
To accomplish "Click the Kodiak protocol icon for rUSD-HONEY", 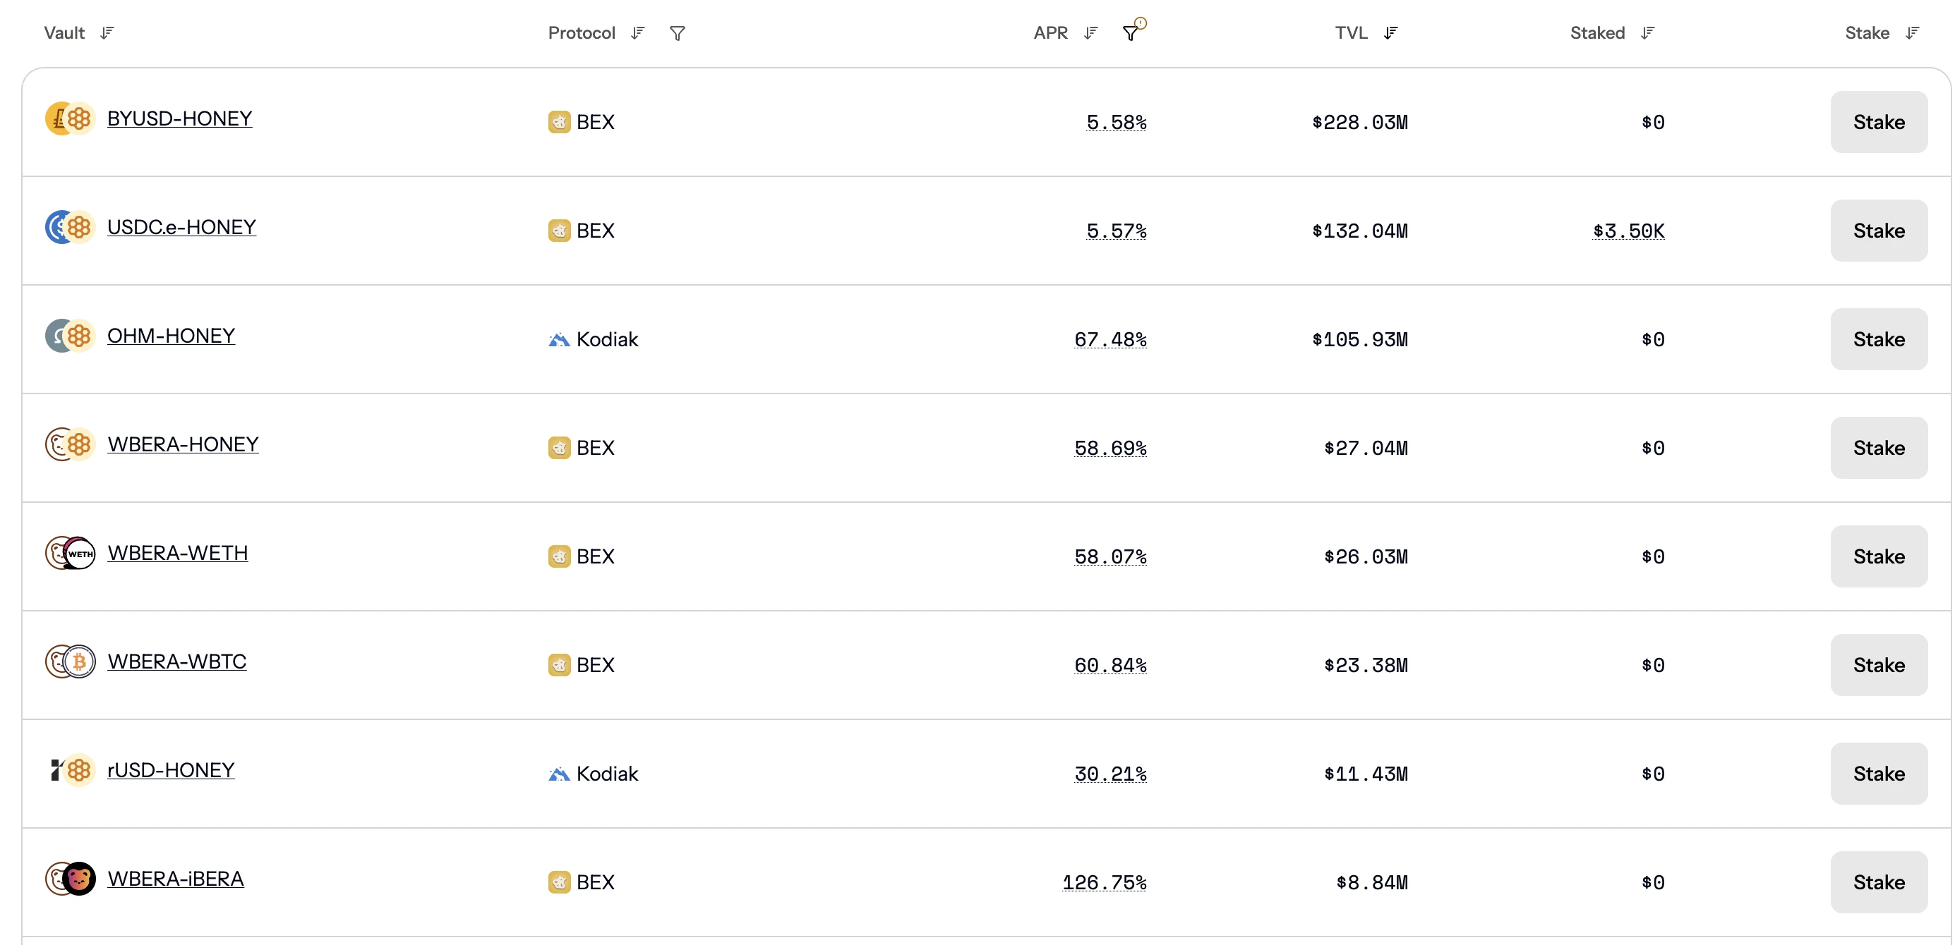I will click(558, 774).
